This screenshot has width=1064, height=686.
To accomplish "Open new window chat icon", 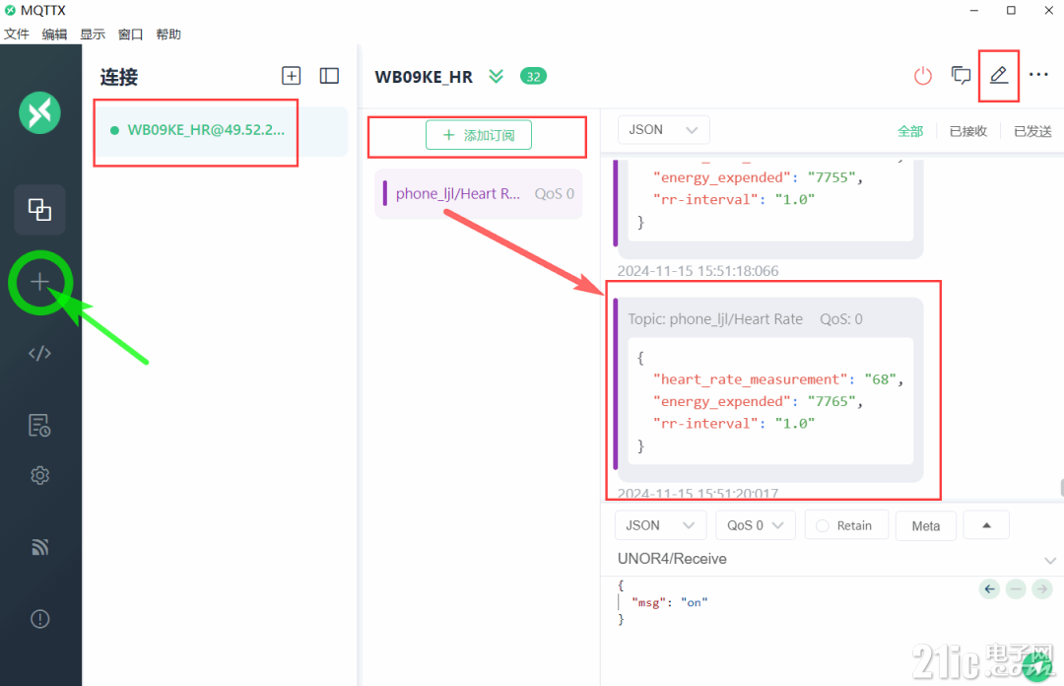I will coord(961,75).
